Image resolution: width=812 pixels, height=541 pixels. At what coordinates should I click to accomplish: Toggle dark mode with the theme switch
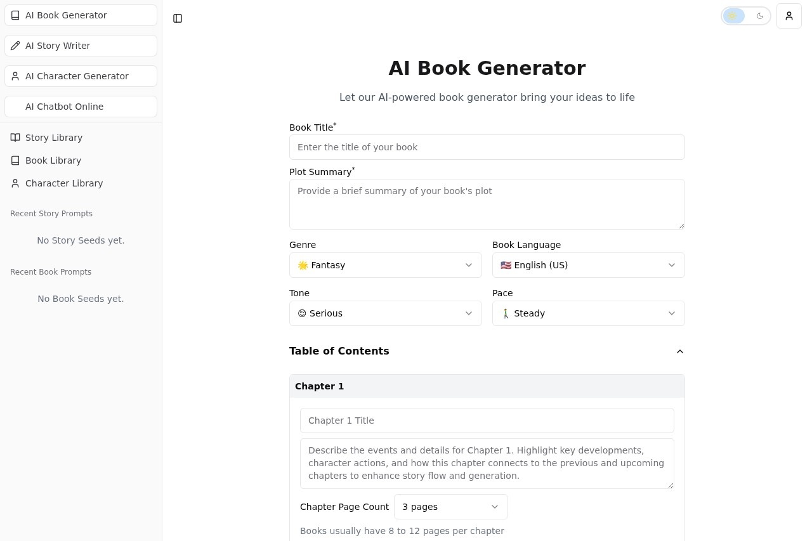coord(746,16)
